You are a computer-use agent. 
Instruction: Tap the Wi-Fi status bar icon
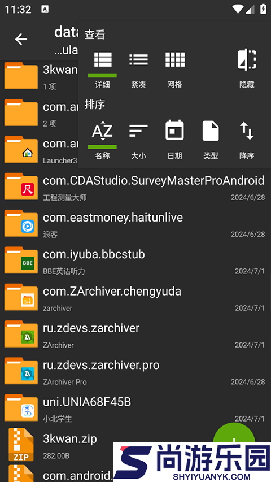[238, 9]
